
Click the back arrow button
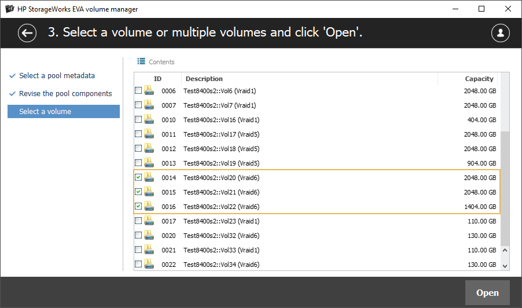tap(27, 33)
